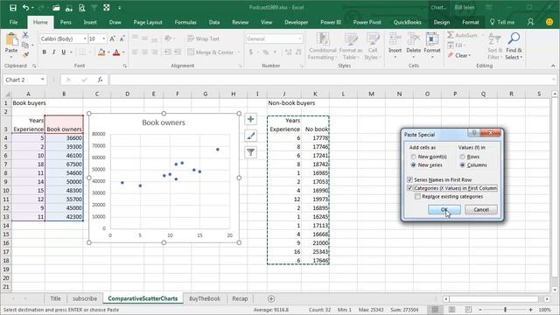560x315 pixels.
Task: Click OK in Paste Special dialog
Action: 444,210
